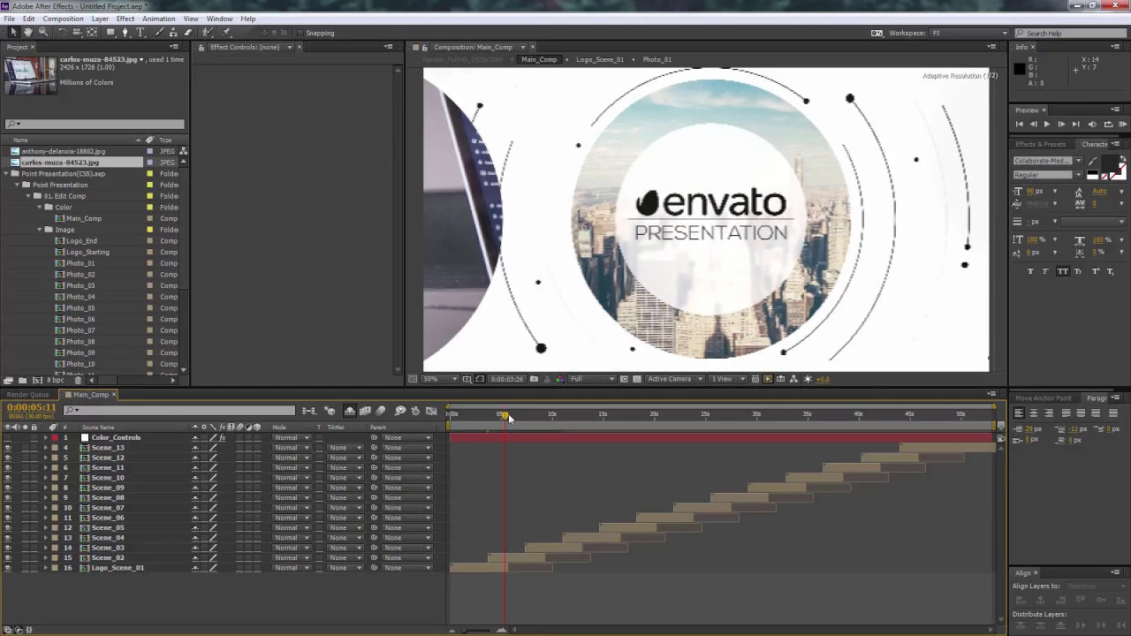Screen dimensions: 1131x636
Task: Select the Zoom magnifier tool
Action: pos(42,33)
